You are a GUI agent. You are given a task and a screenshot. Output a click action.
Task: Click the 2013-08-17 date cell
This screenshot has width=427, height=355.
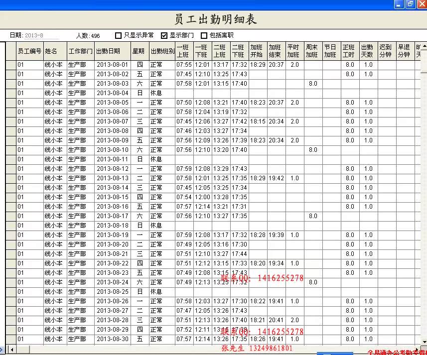pyautogui.click(x=113, y=216)
